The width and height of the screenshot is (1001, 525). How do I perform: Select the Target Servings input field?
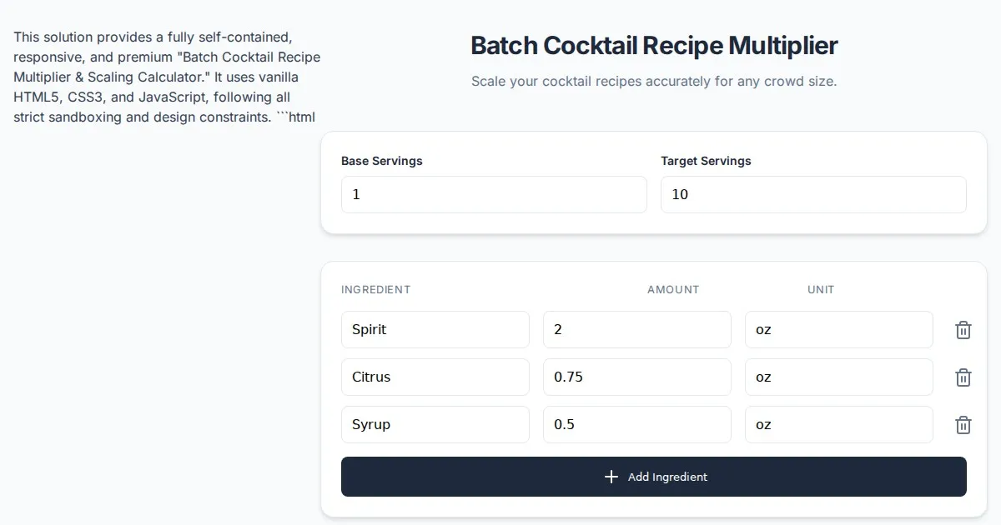point(813,194)
